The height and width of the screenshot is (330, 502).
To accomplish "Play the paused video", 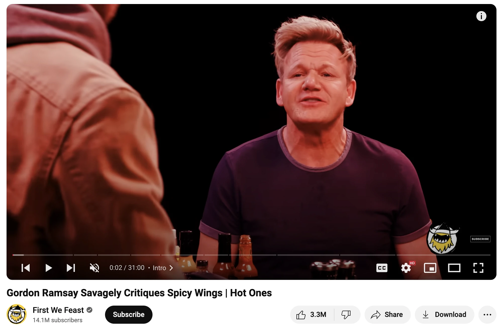I will click(x=48, y=268).
